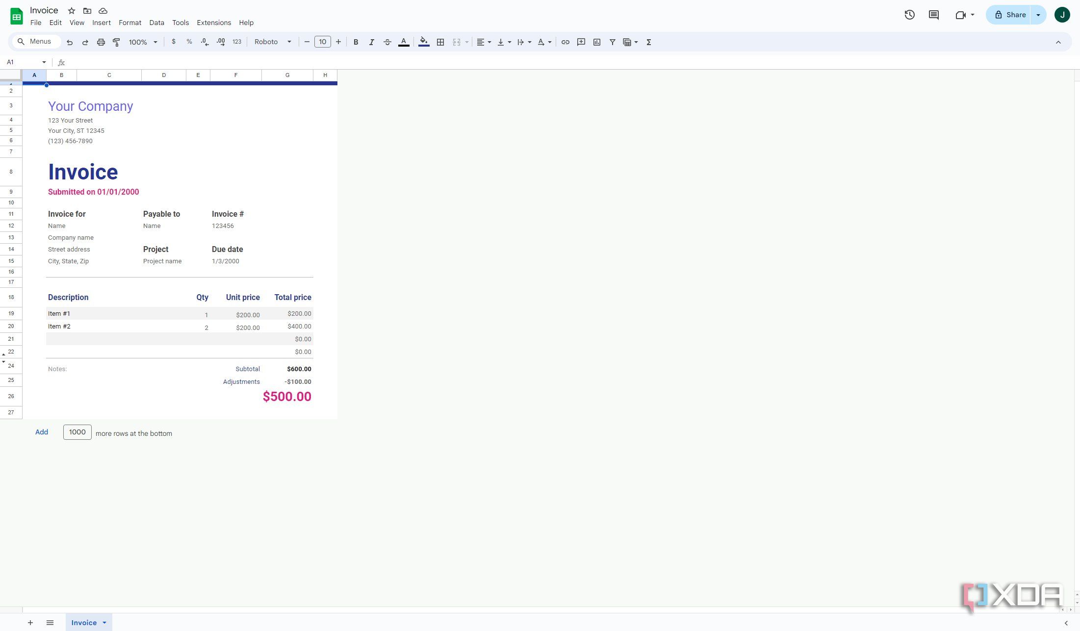
Task: Click Add more rows link
Action: [x=42, y=432]
